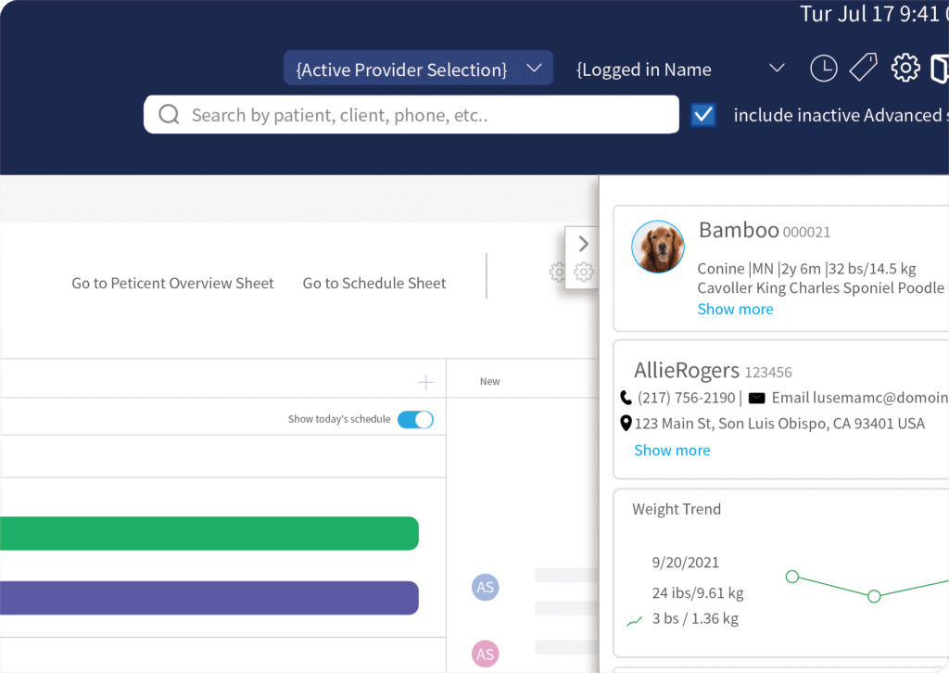Click the magnifier icon in search bar

[169, 115]
